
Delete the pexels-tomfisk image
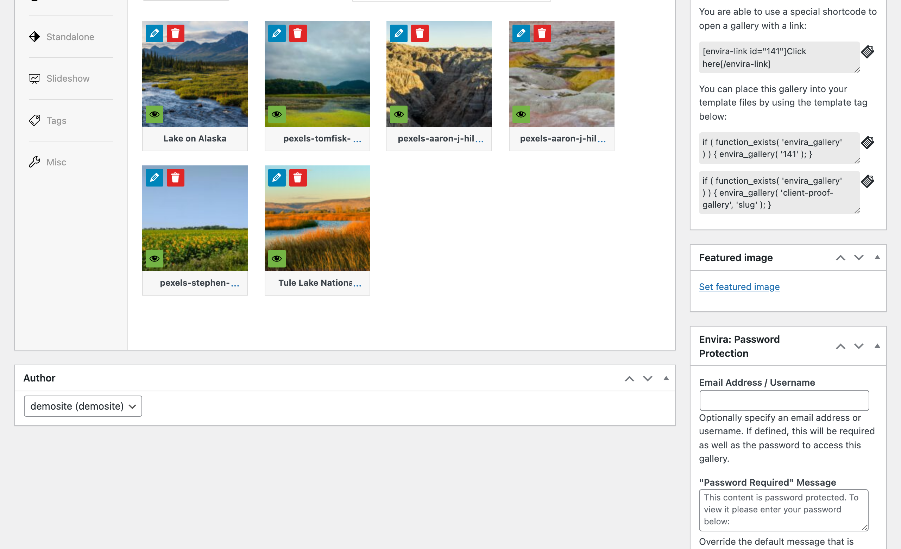point(298,34)
